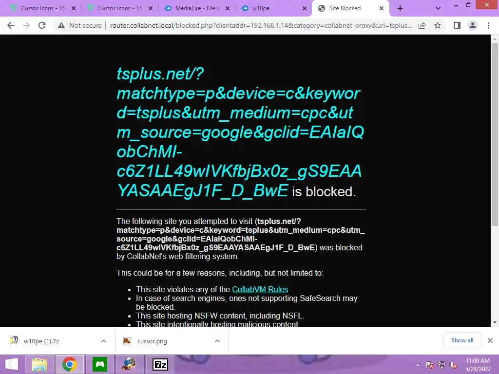Image resolution: width=499 pixels, height=374 pixels.
Task: Expand options for w10pe (1).7z download
Action: pos(104,341)
